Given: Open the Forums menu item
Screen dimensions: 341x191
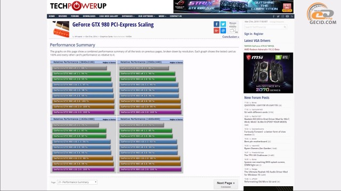Looking at the screenshot, I should point(75,16).
